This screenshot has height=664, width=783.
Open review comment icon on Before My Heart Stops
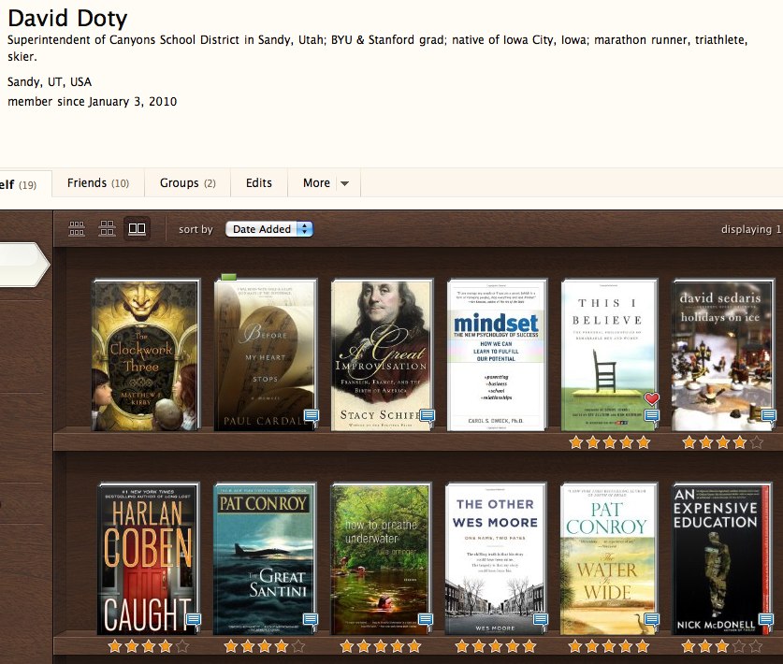(311, 416)
